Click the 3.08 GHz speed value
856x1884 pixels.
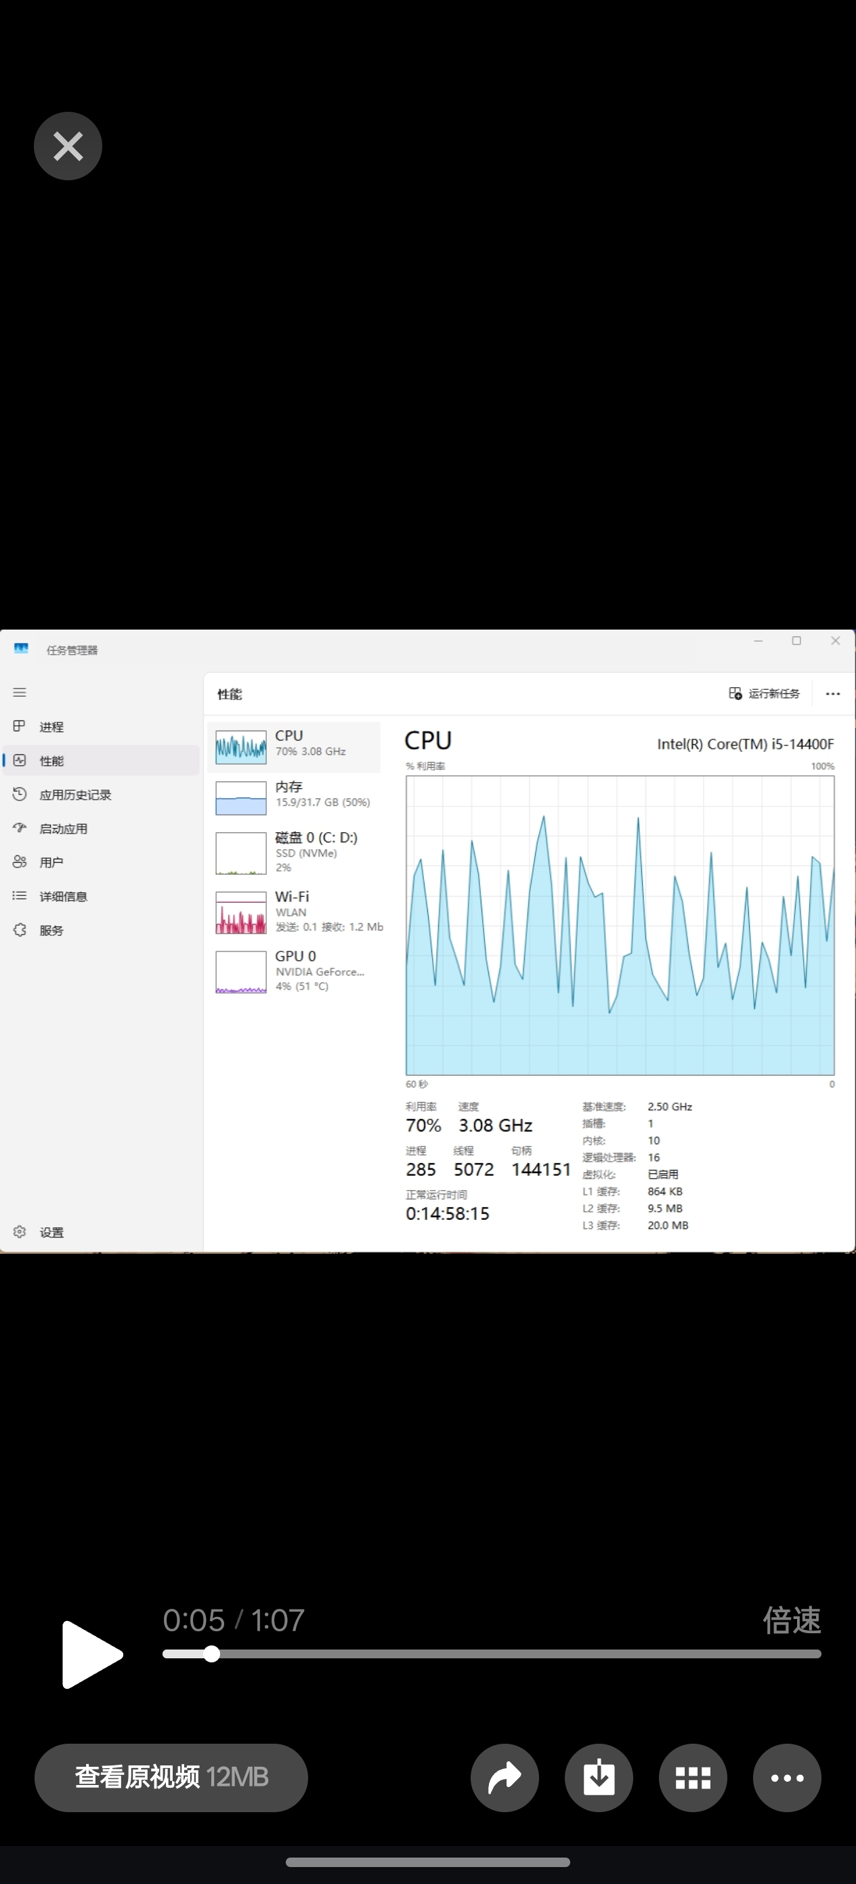pyautogui.click(x=495, y=1126)
